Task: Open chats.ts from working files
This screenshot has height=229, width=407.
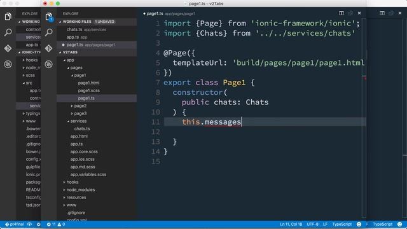Action: (x=86, y=30)
